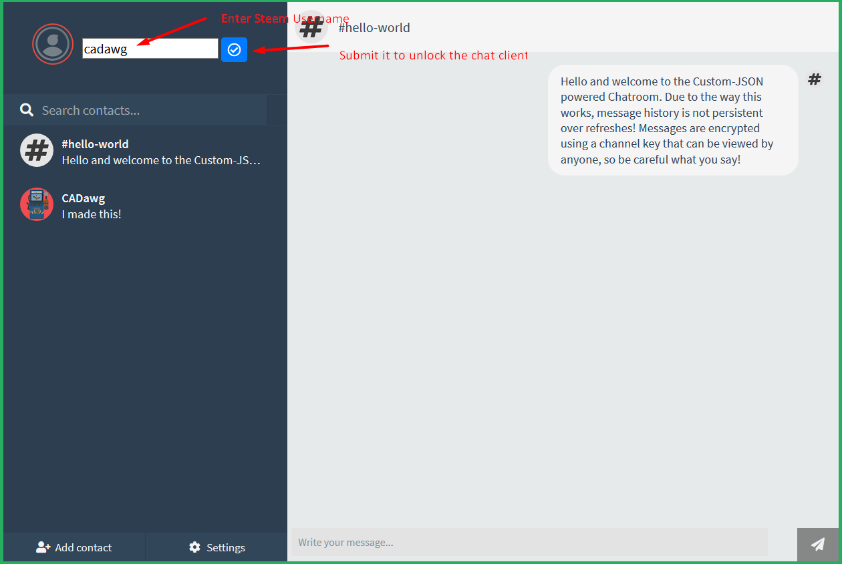Screen dimensions: 842x564
Task: Open the CADawg contact conversation
Action: point(145,206)
